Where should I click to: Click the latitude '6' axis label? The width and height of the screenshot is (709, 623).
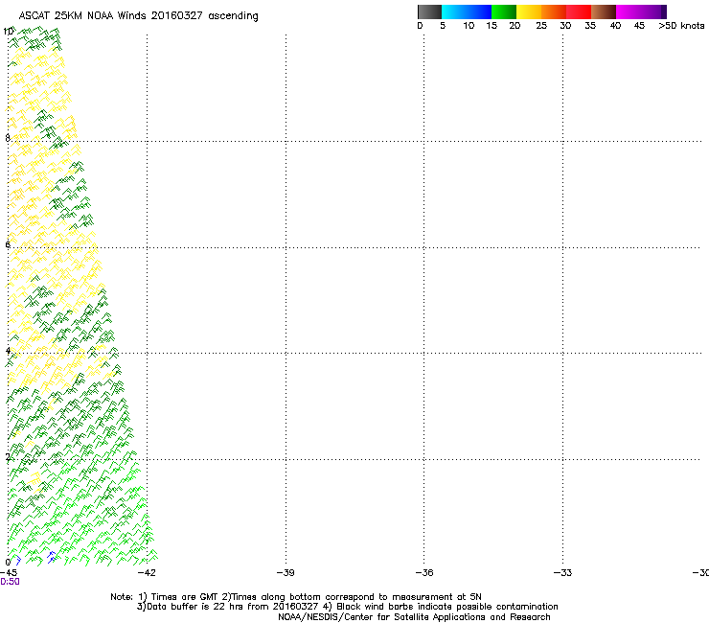tap(8, 244)
